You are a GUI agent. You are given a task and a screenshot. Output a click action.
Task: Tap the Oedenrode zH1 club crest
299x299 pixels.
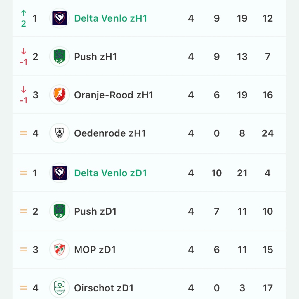pos(60,133)
